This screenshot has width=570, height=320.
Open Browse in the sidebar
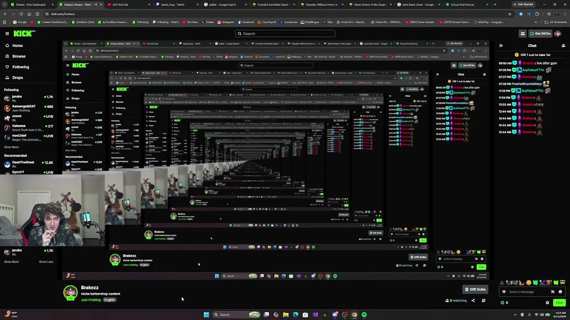19,56
